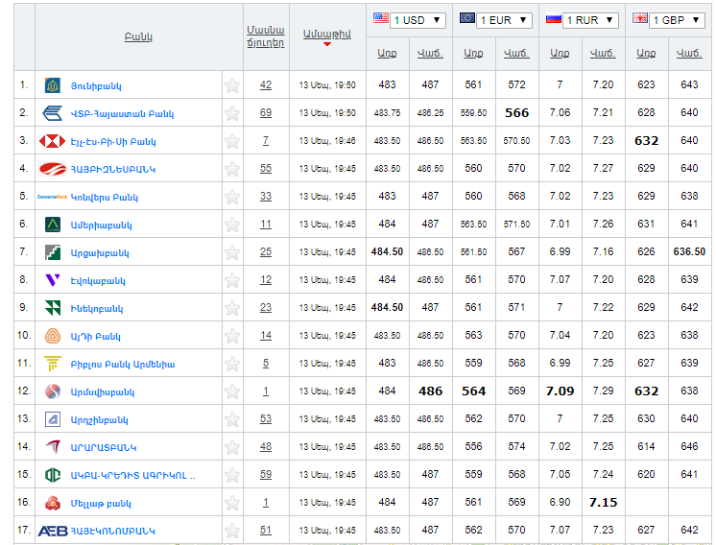Click bold RUR sell rate 7.15
This screenshot has height=545, width=716.
point(603,503)
